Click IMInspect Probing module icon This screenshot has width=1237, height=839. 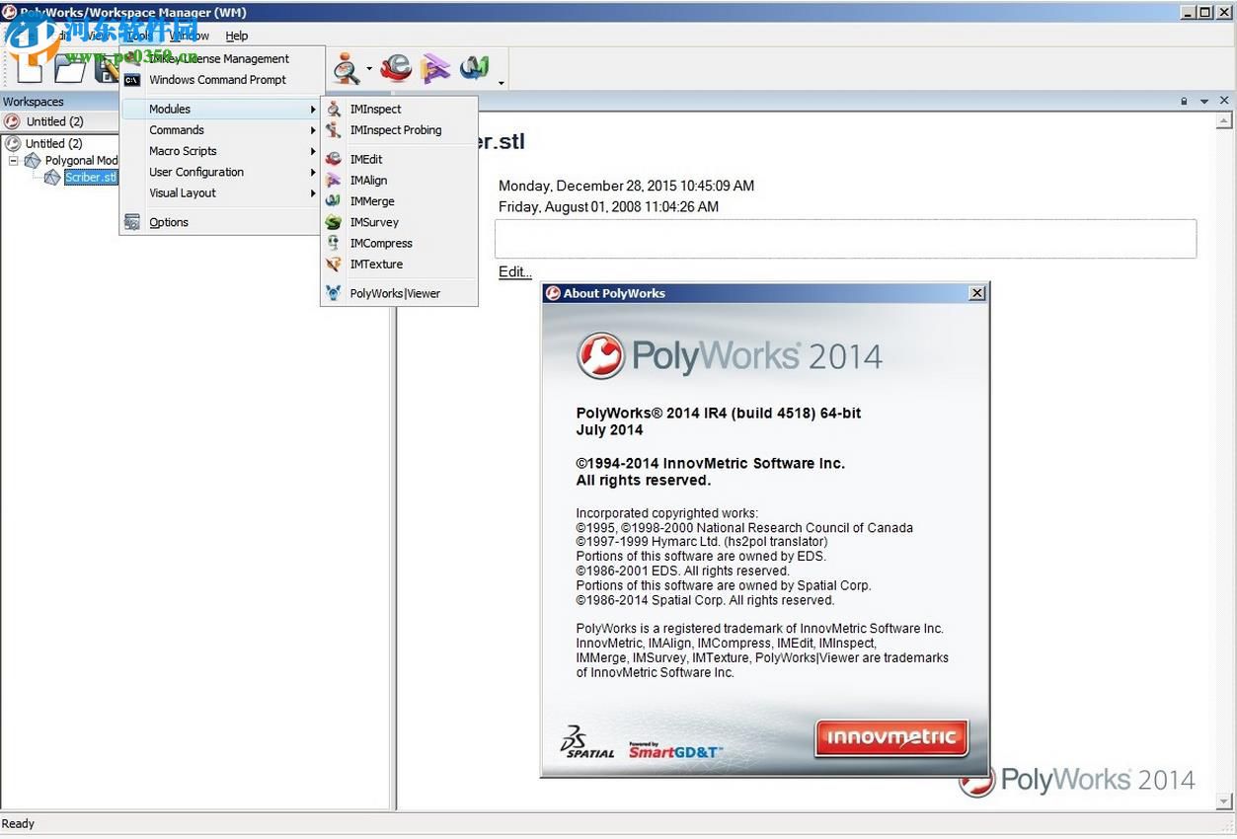tap(334, 129)
